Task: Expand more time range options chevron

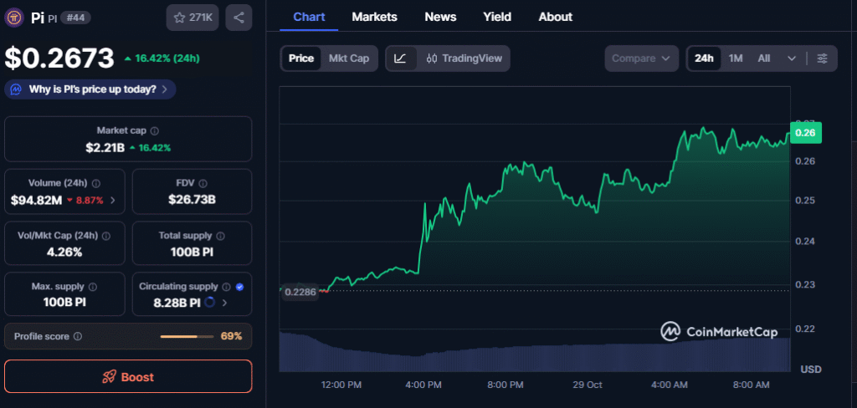Action: tap(792, 59)
